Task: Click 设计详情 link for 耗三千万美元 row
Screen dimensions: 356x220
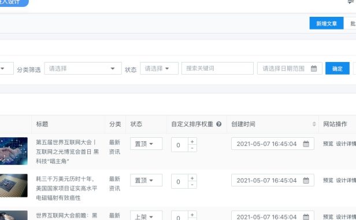Action: (x=346, y=180)
